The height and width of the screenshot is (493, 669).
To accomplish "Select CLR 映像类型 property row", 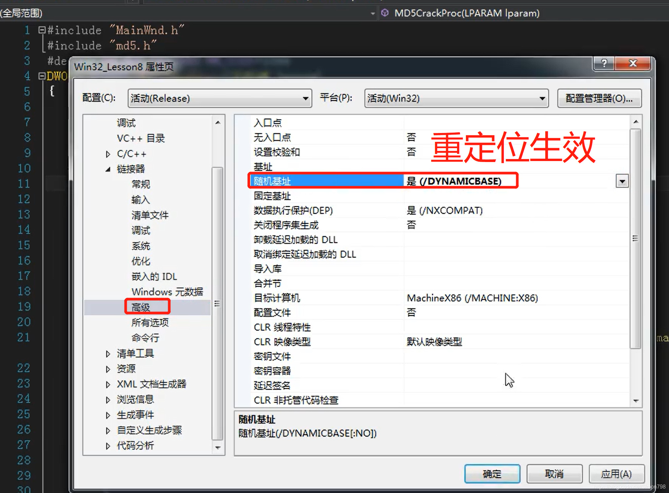I will tap(440, 342).
